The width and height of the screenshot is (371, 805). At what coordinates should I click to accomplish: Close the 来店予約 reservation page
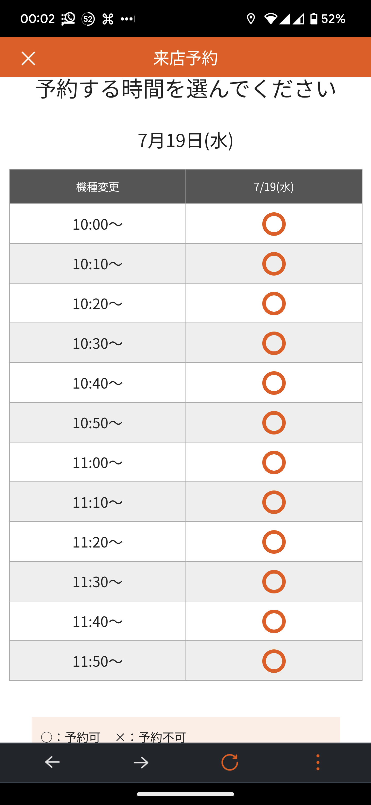[28, 58]
